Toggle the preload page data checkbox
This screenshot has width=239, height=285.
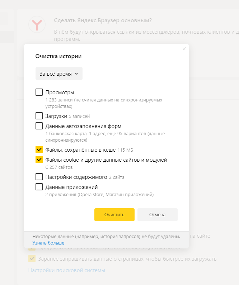point(32,258)
